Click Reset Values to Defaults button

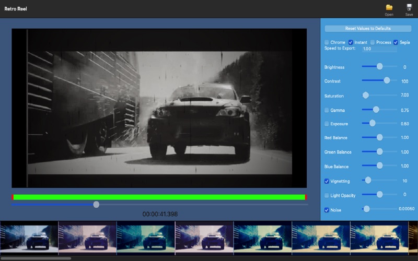click(368, 29)
